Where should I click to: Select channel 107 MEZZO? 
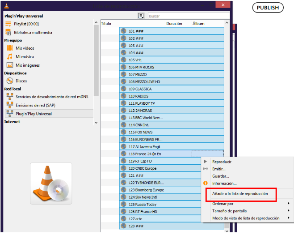point(172,74)
